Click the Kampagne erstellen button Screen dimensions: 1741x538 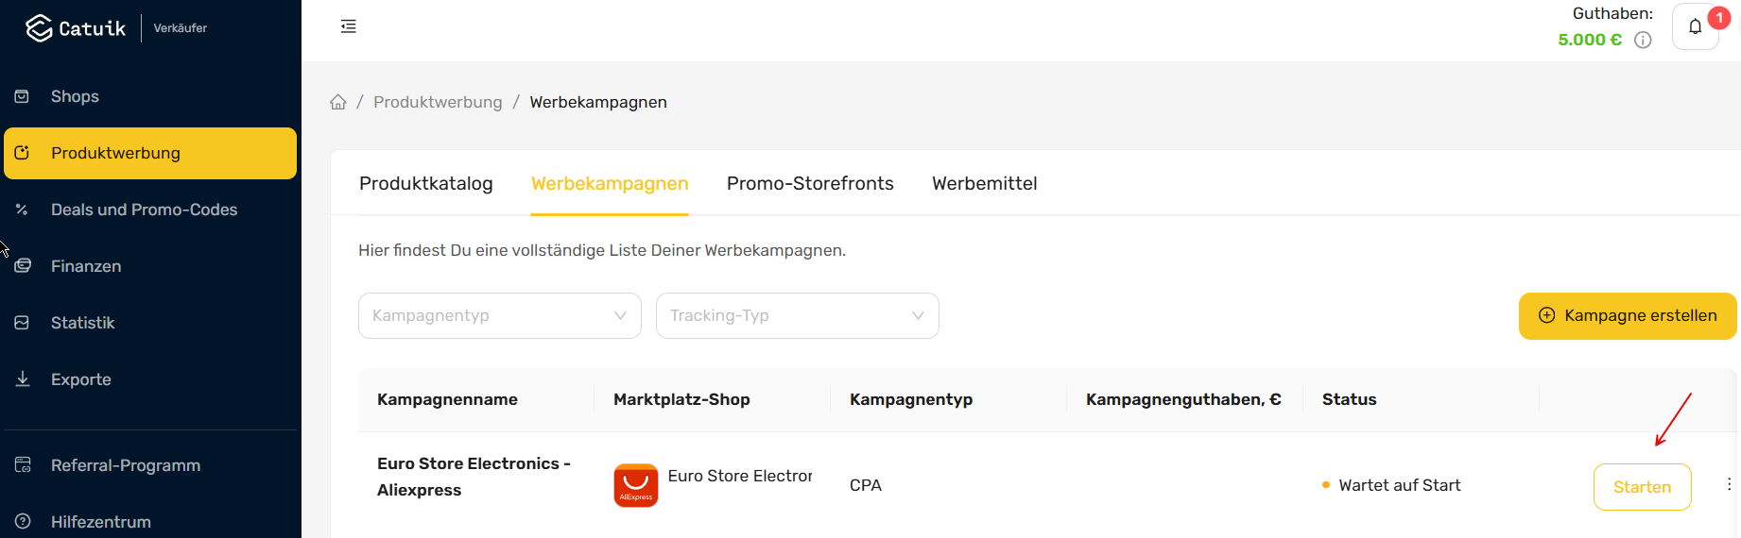point(1628,315)
